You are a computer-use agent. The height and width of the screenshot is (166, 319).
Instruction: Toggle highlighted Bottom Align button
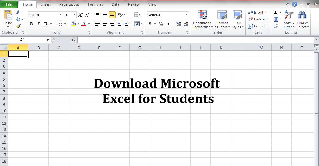pos(112,15)
